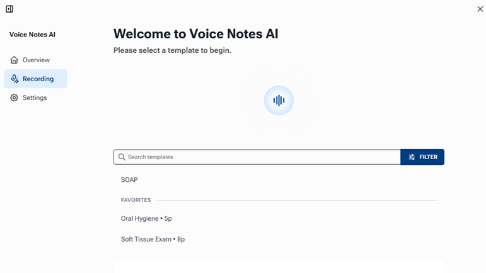Select the SOAP template
Image resolution: width=486 pixels, height=273 pixels.
point(129,180)
